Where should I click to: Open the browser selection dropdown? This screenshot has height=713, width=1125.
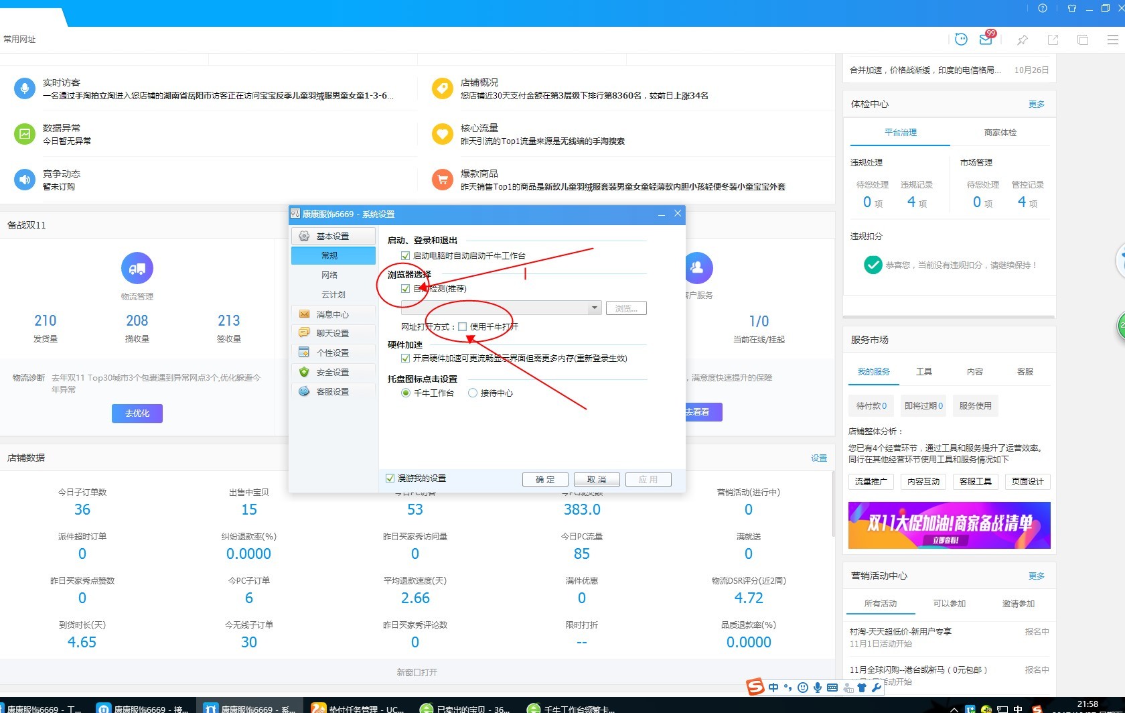click(x=594, y=308)
